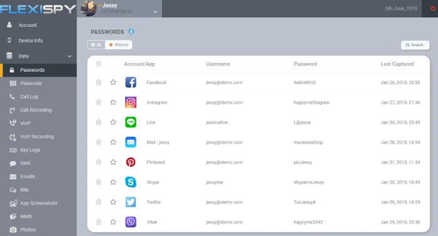Click the red power logout icon
This screenshot has height=236, width=438.
click(x=433, y=8)
